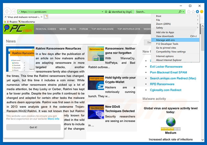The image size is (207, 145).
Task: Open Porn Blackmail Email SPAM link
Action: coord(168,72)
